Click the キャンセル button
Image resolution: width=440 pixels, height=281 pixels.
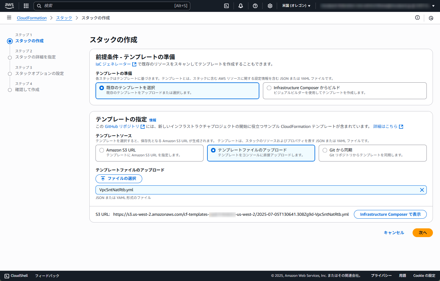tap(394, 233)
